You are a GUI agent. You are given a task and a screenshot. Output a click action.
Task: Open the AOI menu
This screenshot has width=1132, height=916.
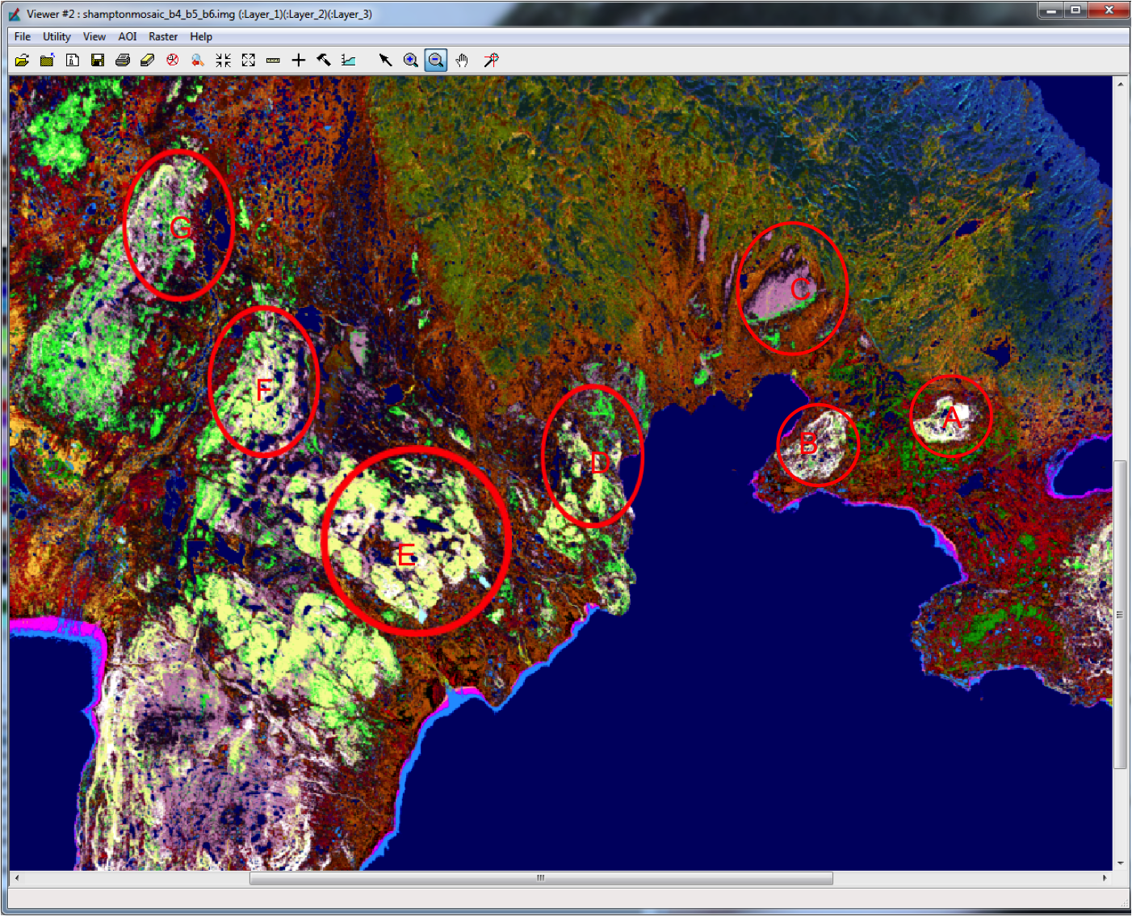128,36
